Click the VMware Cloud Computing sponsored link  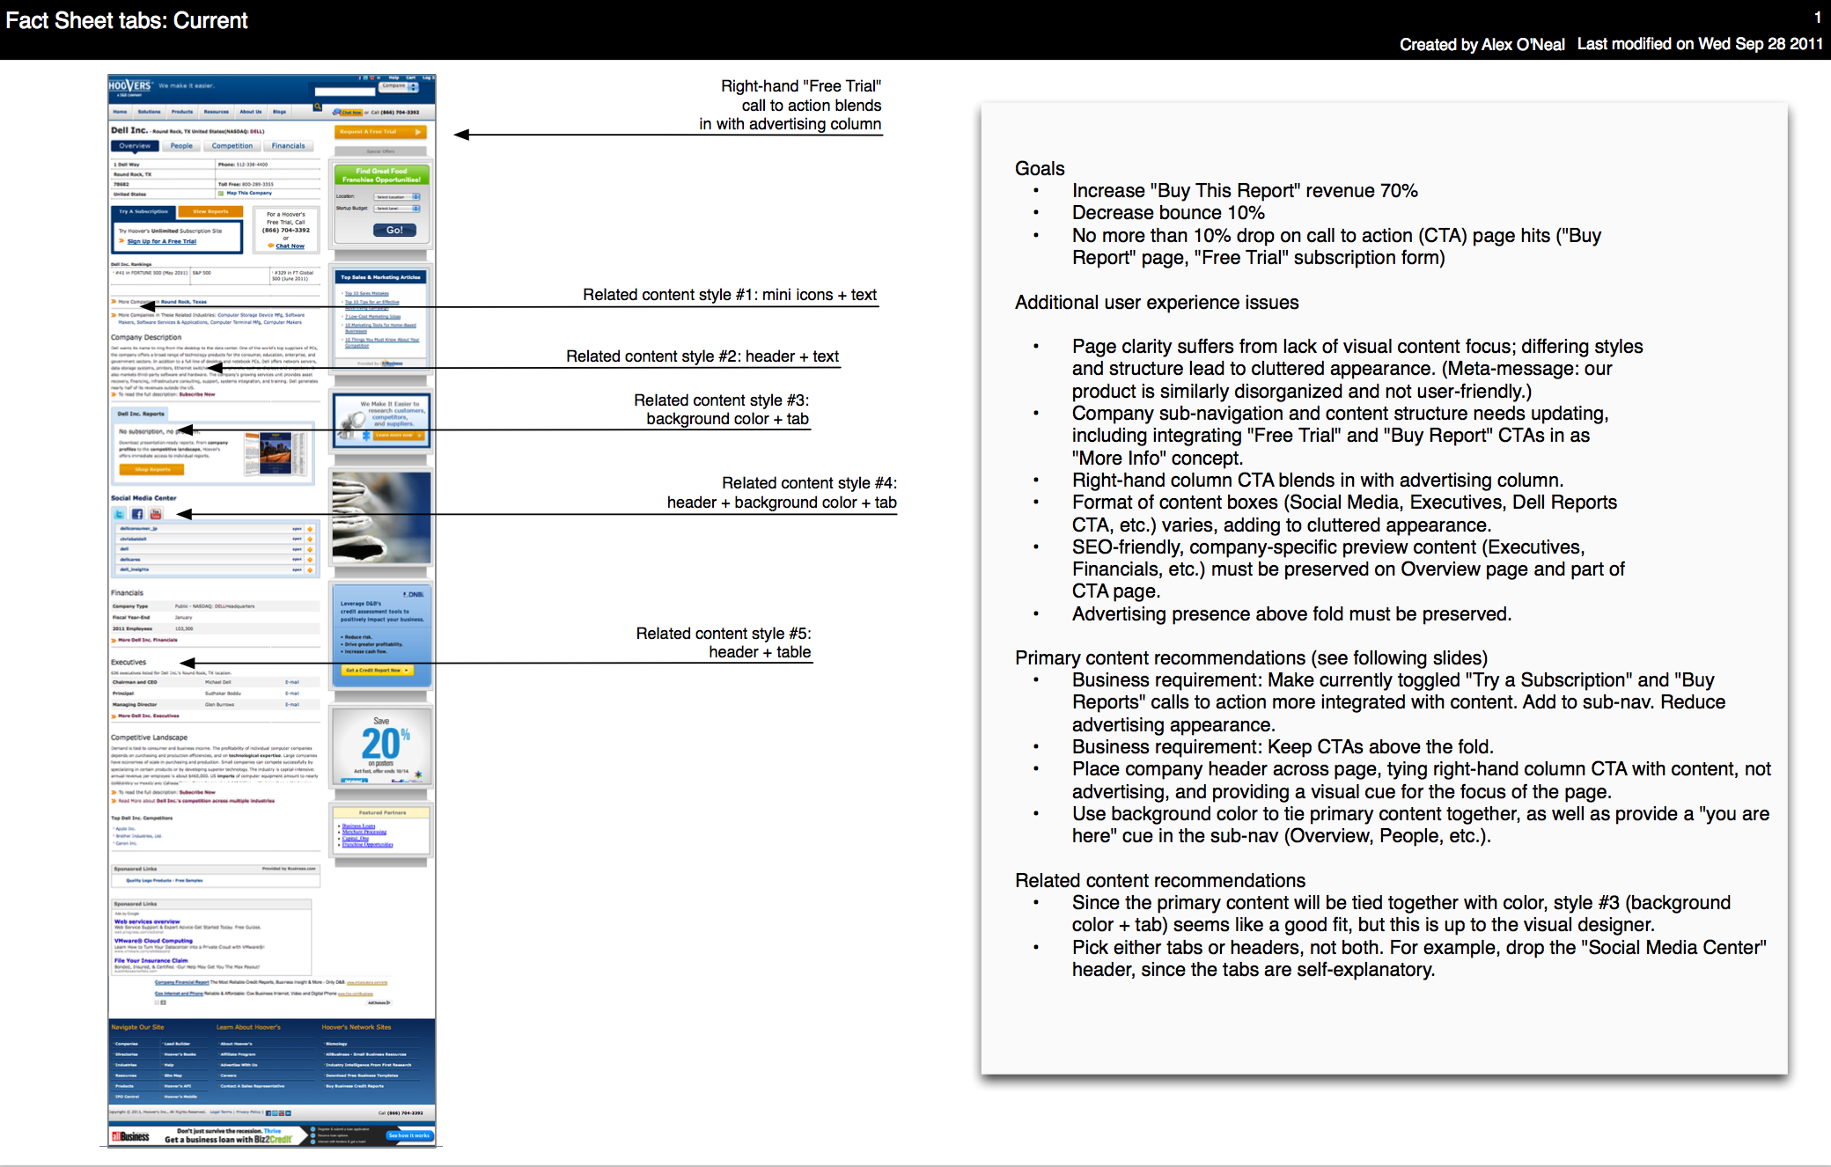(x=153, y=941)
